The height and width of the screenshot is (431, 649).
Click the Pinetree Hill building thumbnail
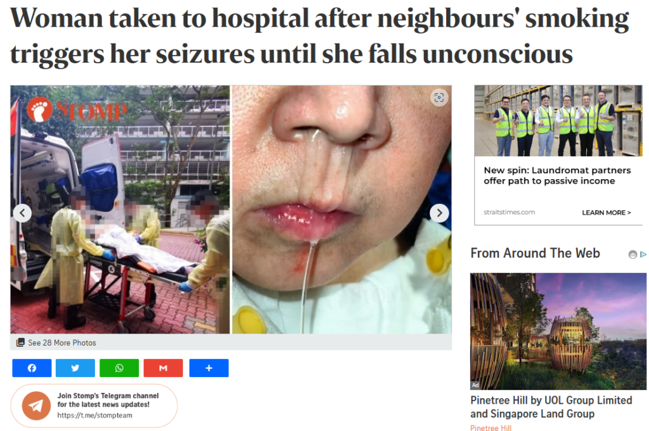(x=558, y=331)
